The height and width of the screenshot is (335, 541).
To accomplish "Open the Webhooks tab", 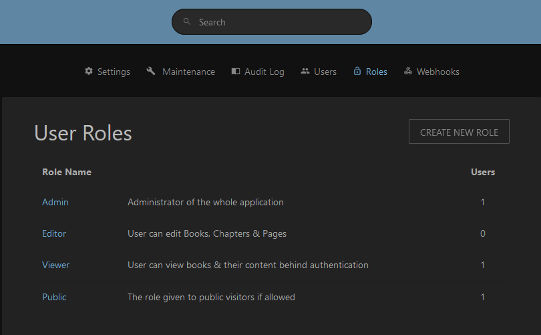I will [431, 72].
